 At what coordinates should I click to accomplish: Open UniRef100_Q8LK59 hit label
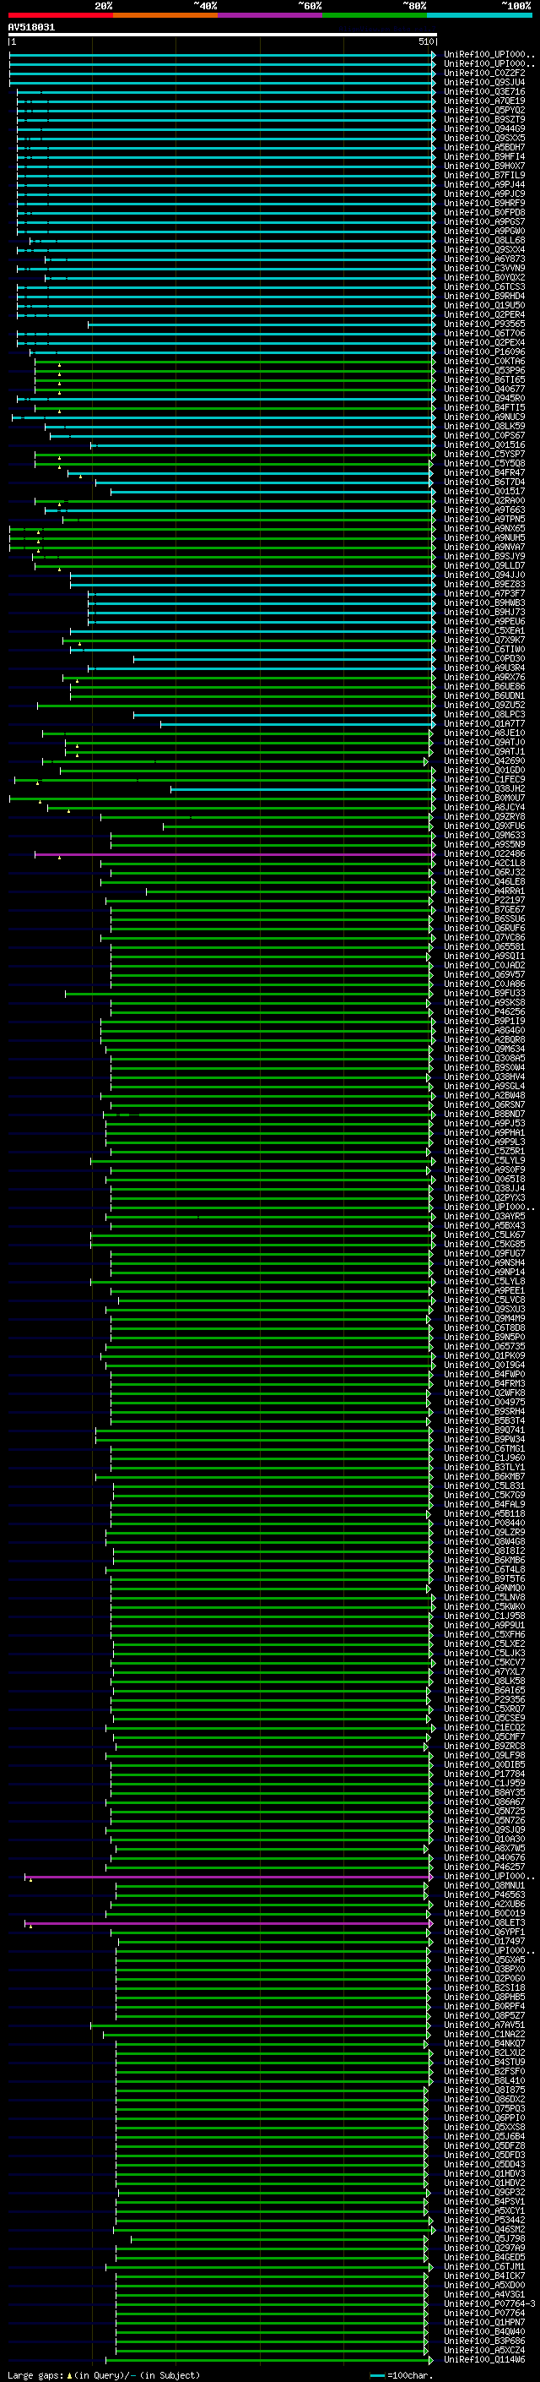click(x=484, y=426)
